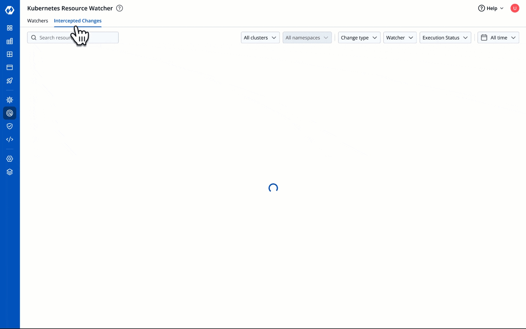526x329 pixels.
Task: Switch to the Watchers tab
Action: tap(38, 21)
